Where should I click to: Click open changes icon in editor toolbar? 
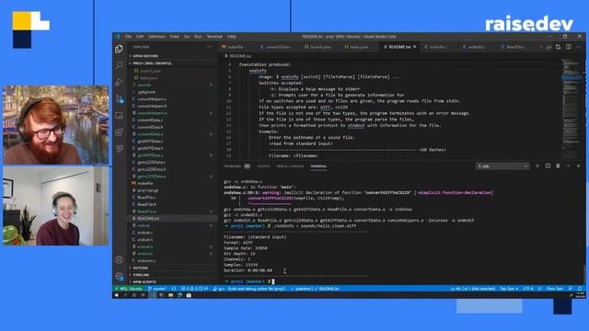(x=559, y=47)
